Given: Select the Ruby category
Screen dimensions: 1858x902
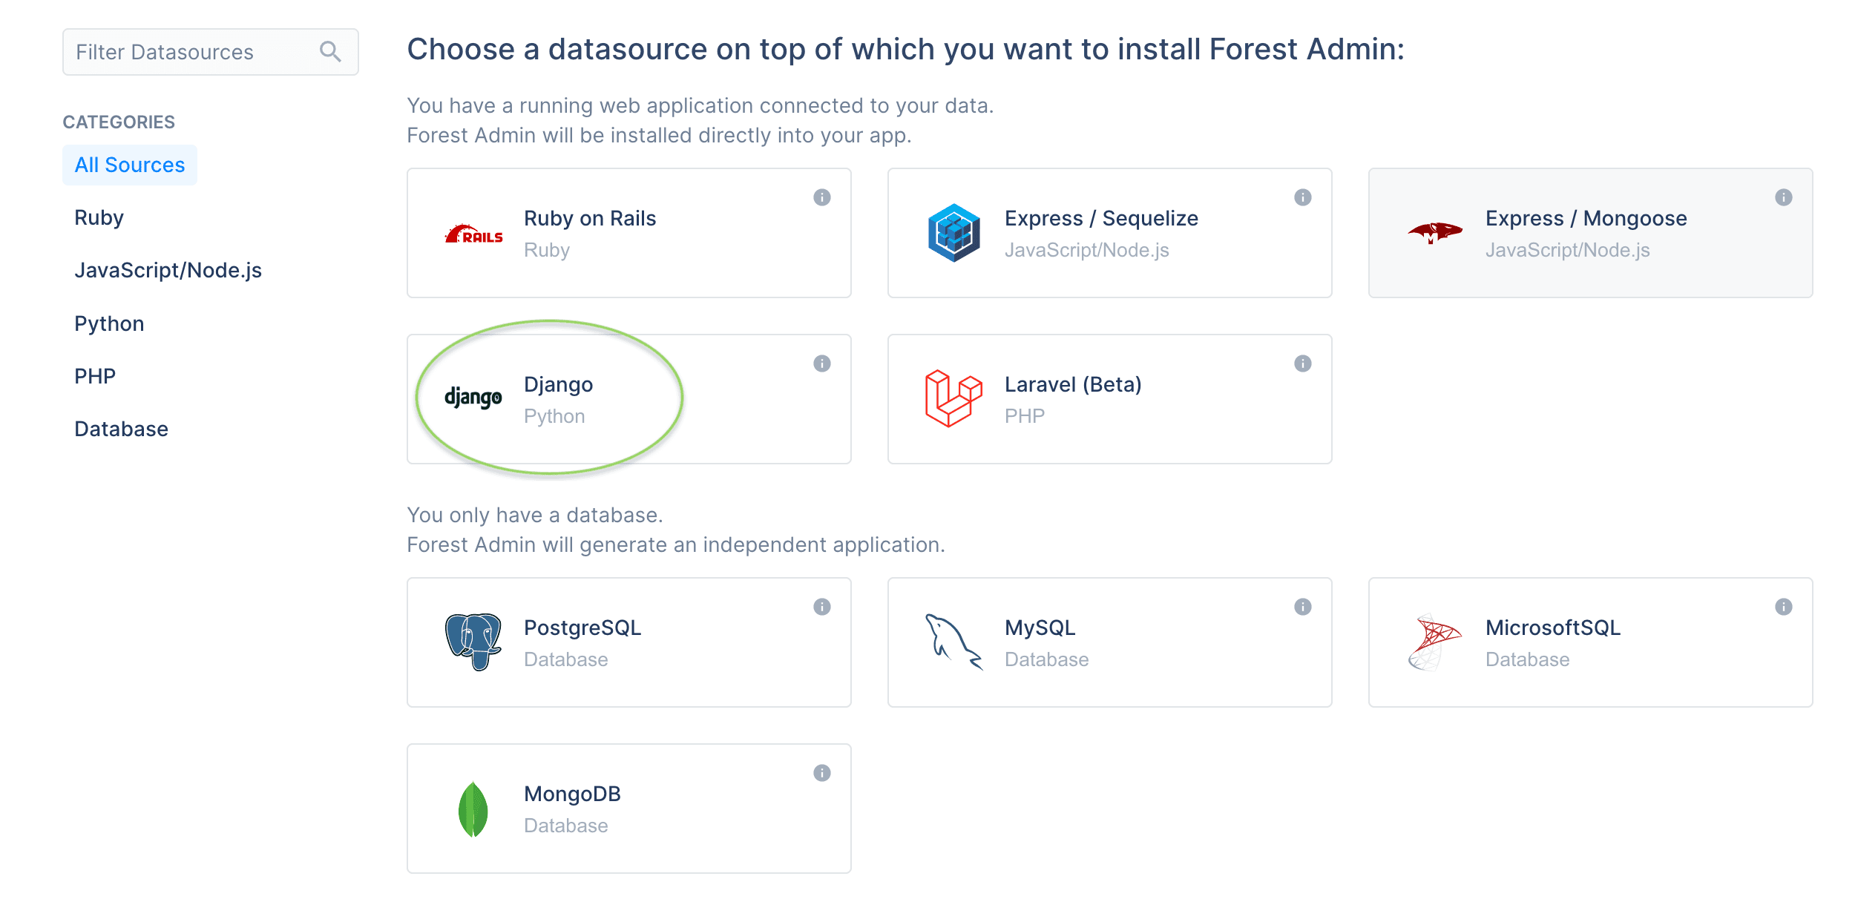Looking at the screenshot, I should click(x=99, y=218).
